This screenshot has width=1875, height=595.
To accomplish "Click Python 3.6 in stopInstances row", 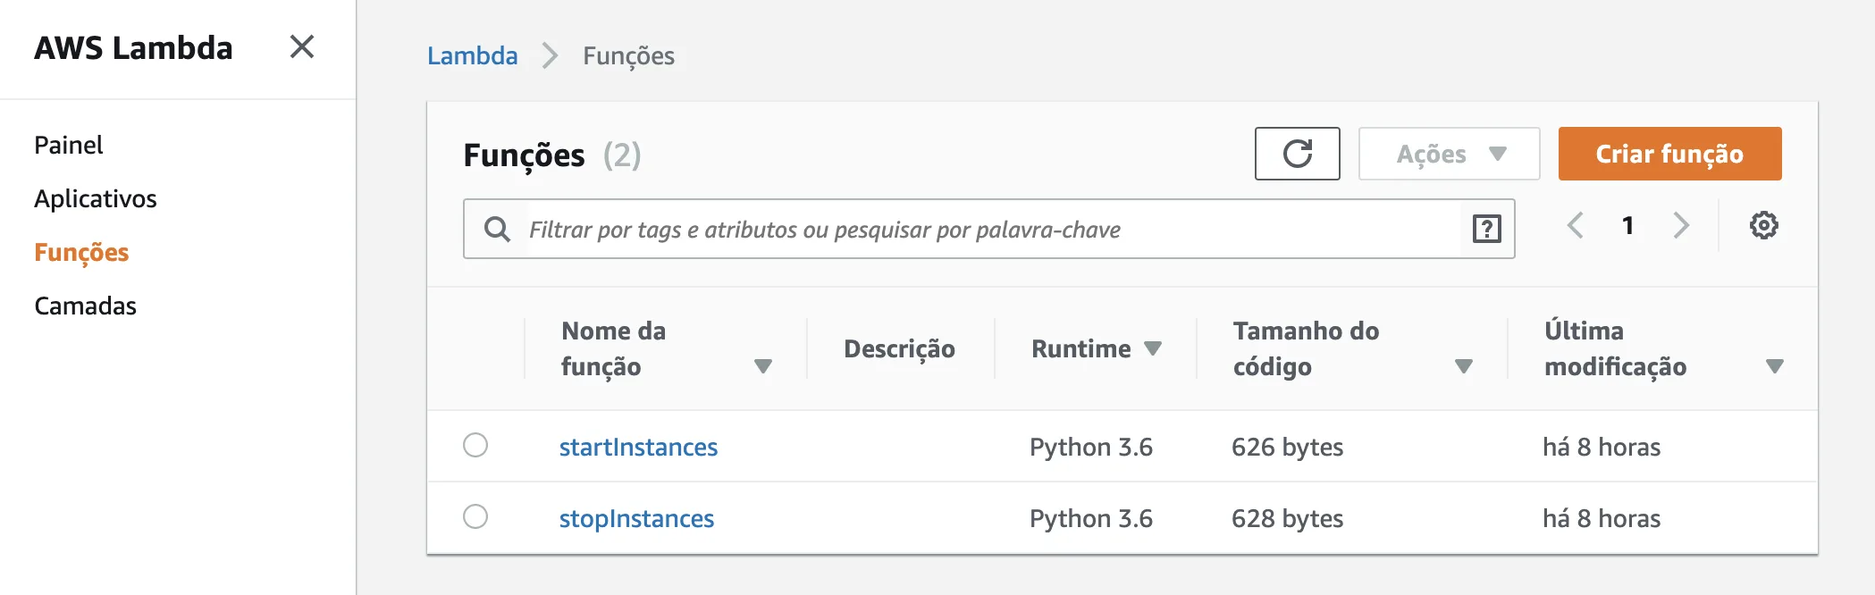I will 1091,518.
